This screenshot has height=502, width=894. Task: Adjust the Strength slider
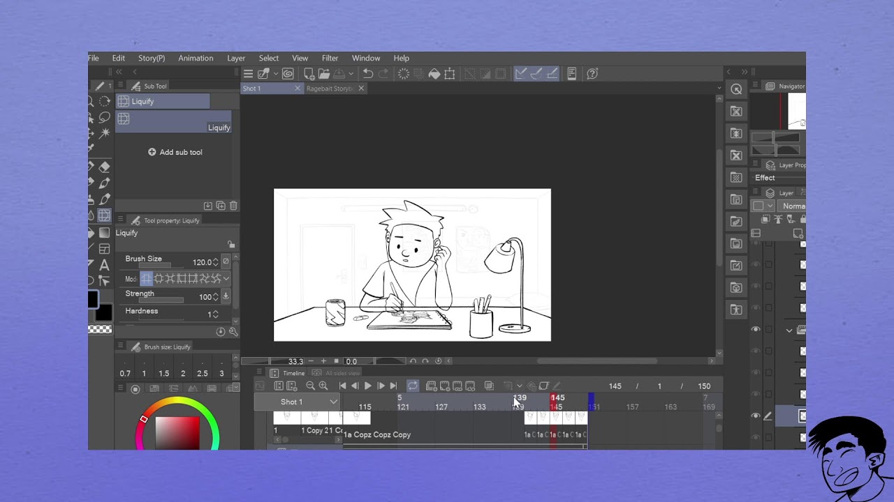click(x=161, y=300)
